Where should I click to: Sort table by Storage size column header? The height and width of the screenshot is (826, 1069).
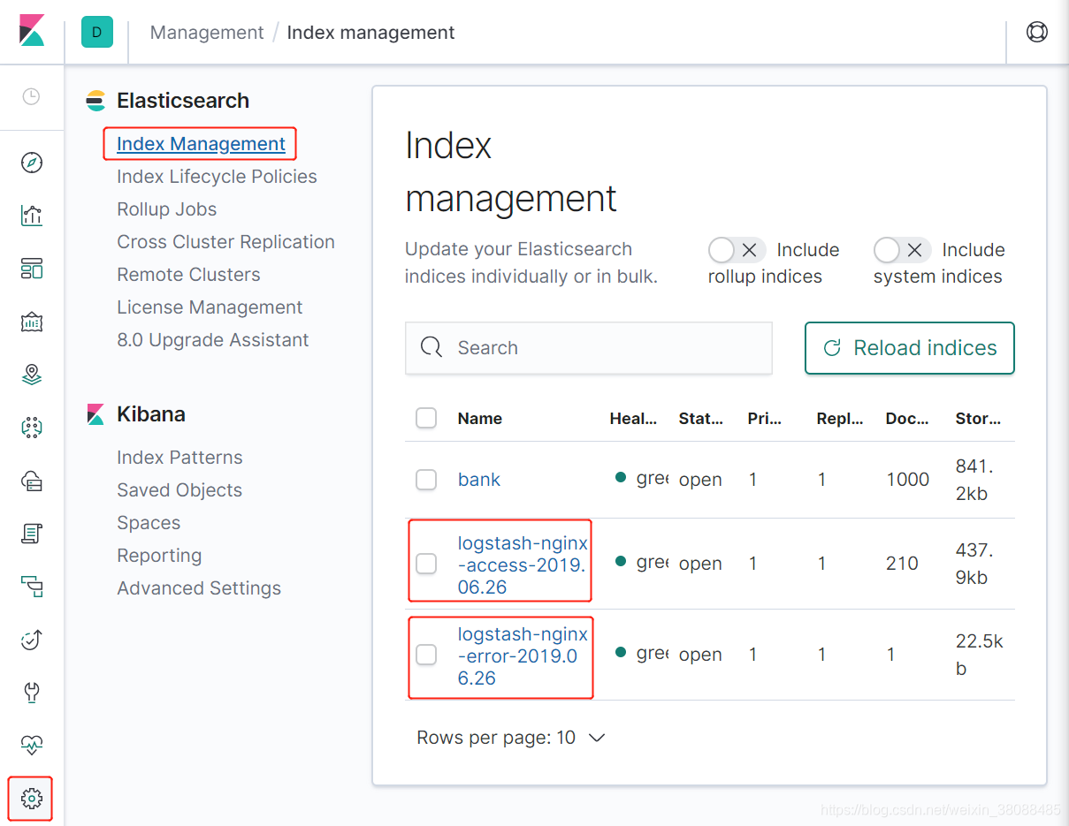979,419
